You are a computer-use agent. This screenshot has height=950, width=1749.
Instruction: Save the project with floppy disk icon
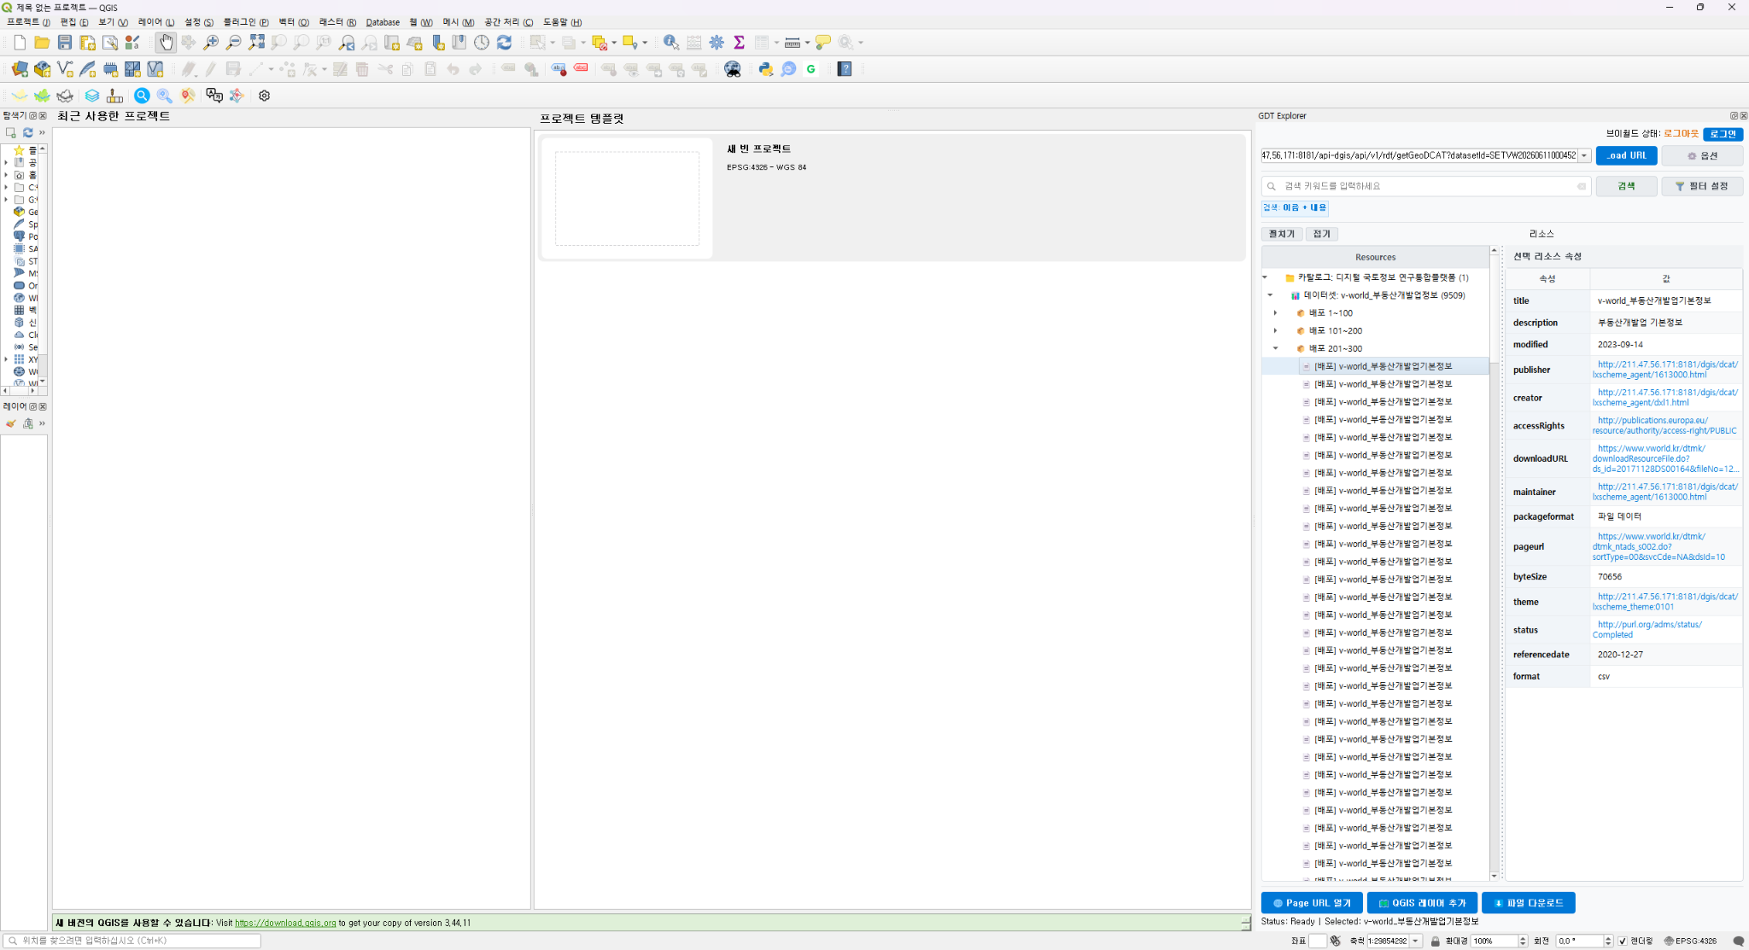(65, 43)
